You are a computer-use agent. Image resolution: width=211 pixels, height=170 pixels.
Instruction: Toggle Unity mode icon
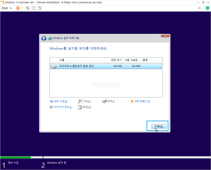tap(40, 8)
